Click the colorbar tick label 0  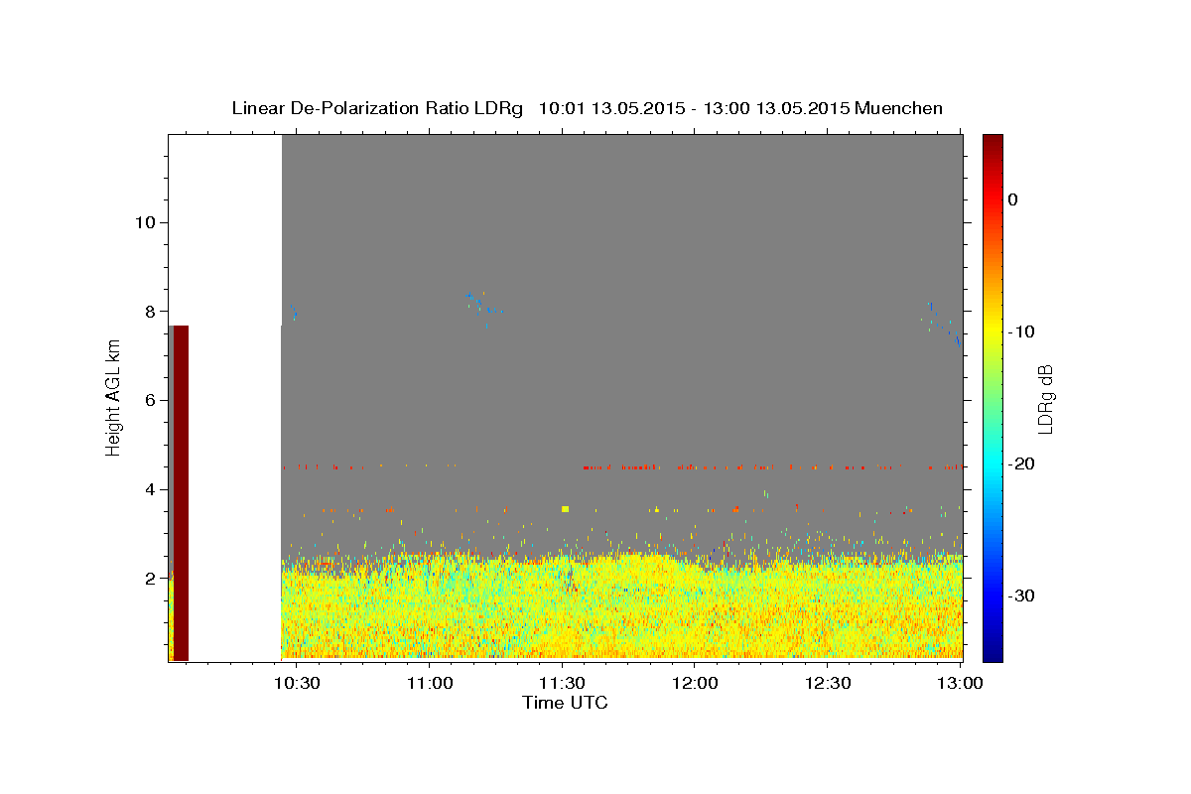[1013, 199]
